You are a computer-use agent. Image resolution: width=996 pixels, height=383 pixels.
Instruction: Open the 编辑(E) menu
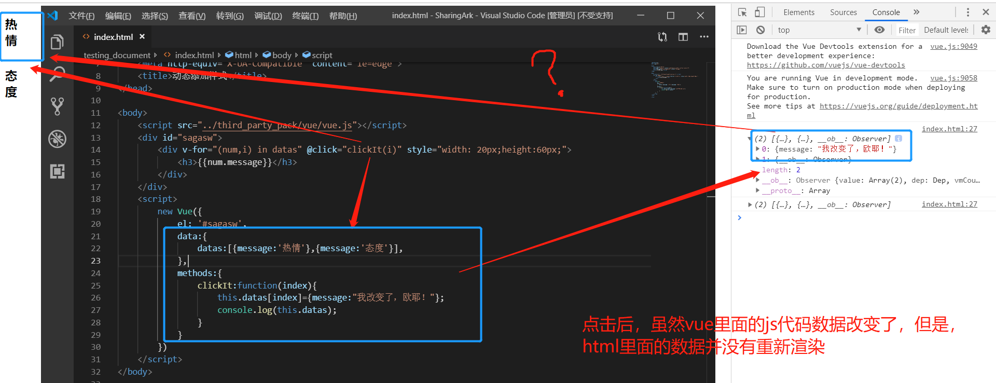118,16
